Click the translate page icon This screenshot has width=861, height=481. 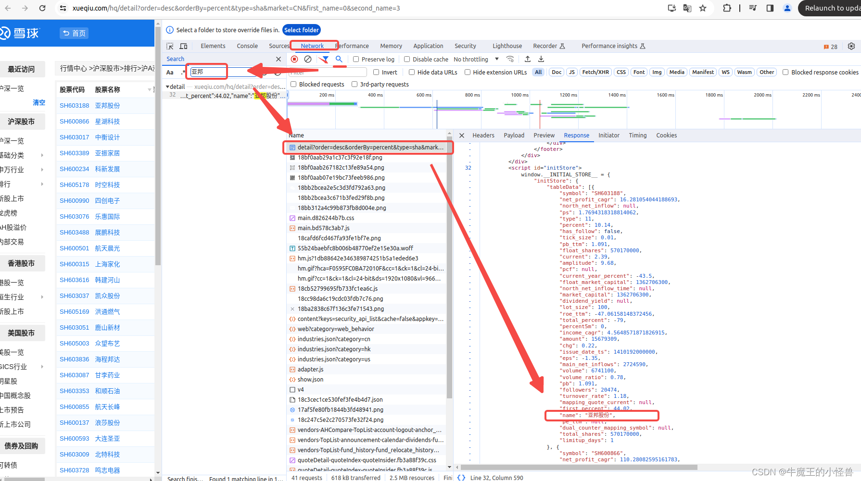687,8
